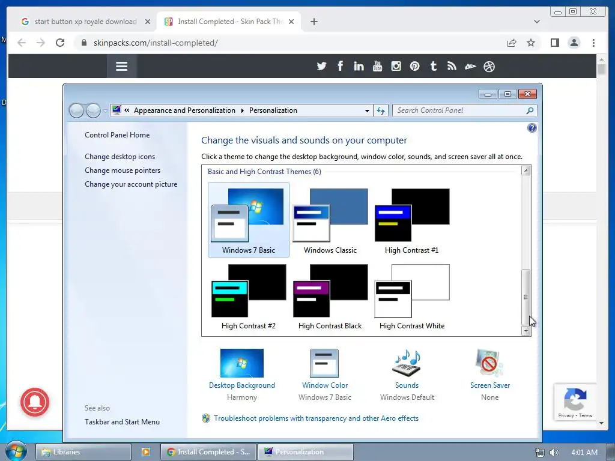This screenshot has height=461, width=615.
Task: Open Sounds Windows Default settings
Action: pyautogui.click(x=407, y=375)
